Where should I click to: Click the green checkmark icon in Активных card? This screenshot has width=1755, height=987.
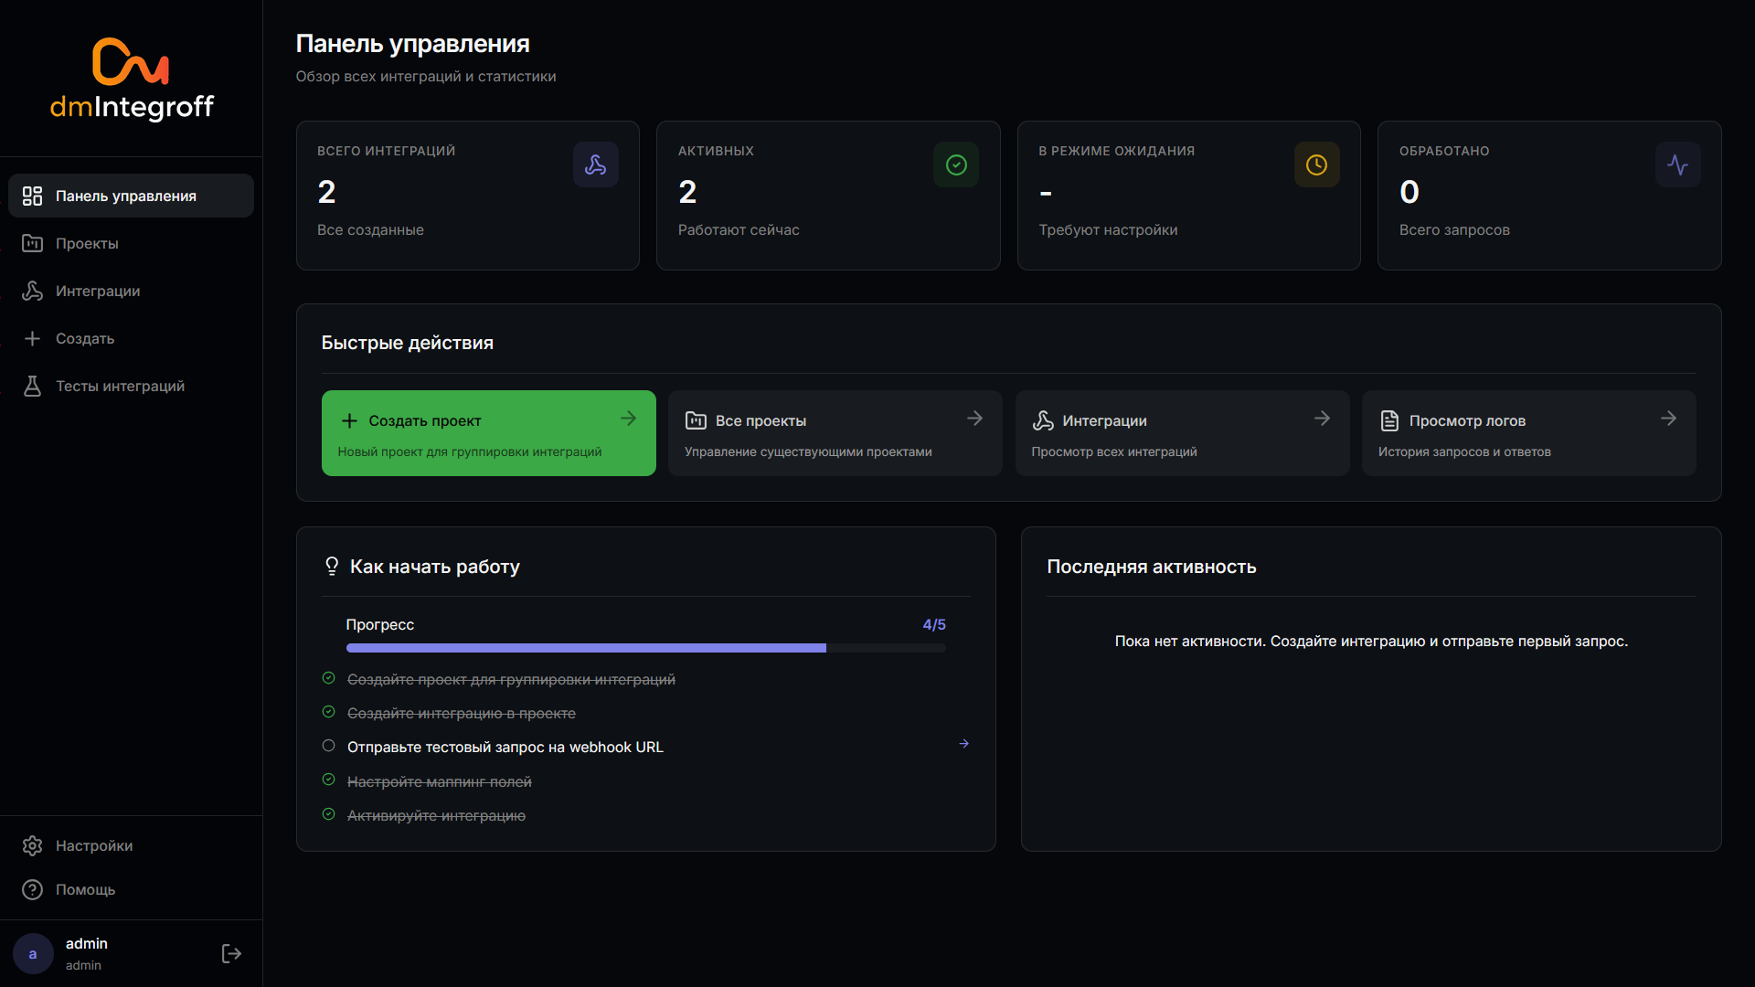(x=955, y=164)
